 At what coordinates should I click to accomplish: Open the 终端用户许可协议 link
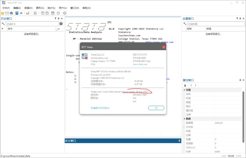(100, 108)
